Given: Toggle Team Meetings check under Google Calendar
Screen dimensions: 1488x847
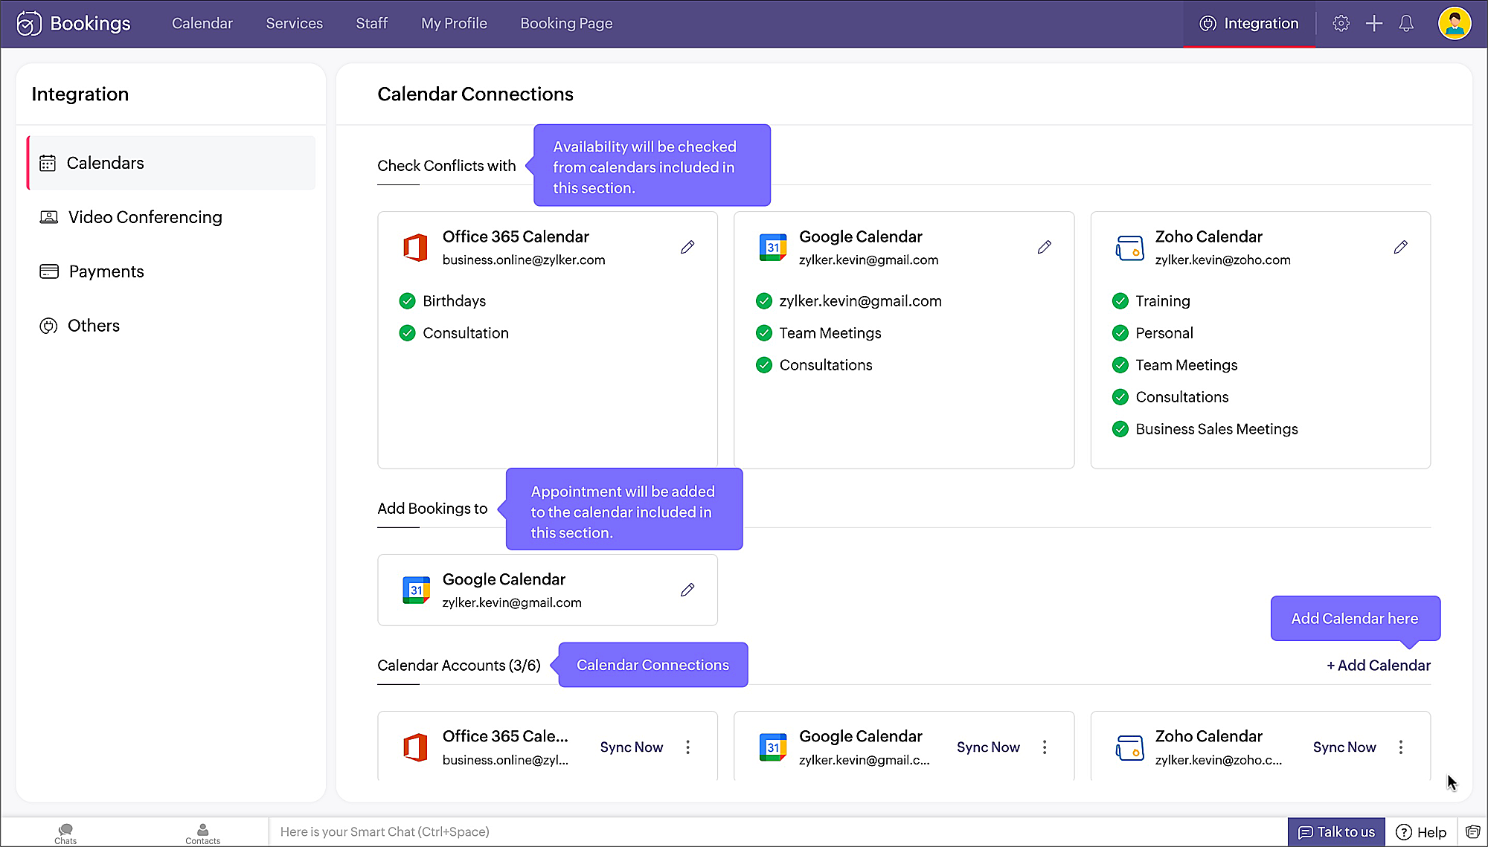Looking at the screenshot, I should tap(764, 333).
